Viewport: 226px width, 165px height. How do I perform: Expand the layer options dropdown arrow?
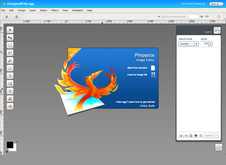click(217, 136)
